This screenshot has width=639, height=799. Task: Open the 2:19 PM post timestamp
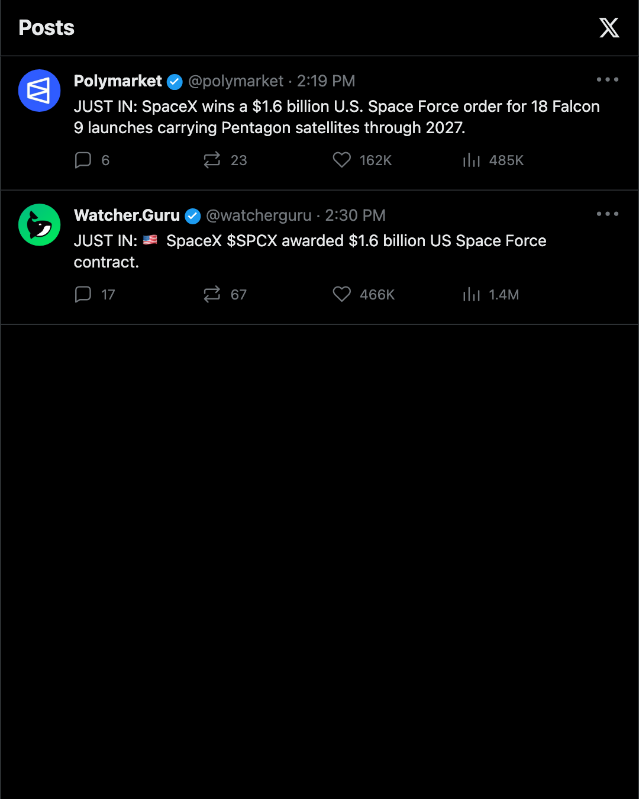[x=326, y=81]
